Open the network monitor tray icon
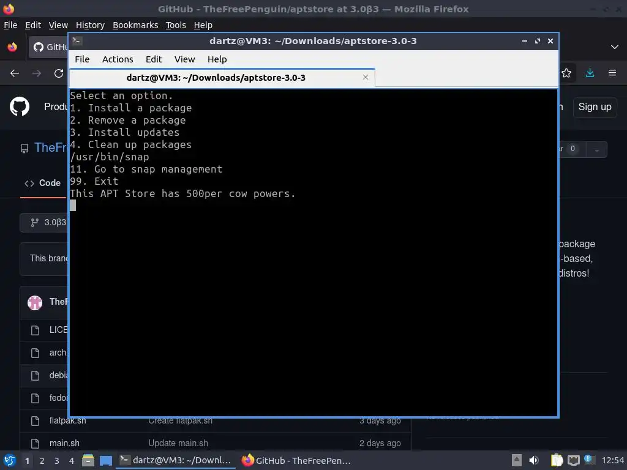Image resolution: width=627 pixels, height=470 pixels. click(x=573, y=460)
